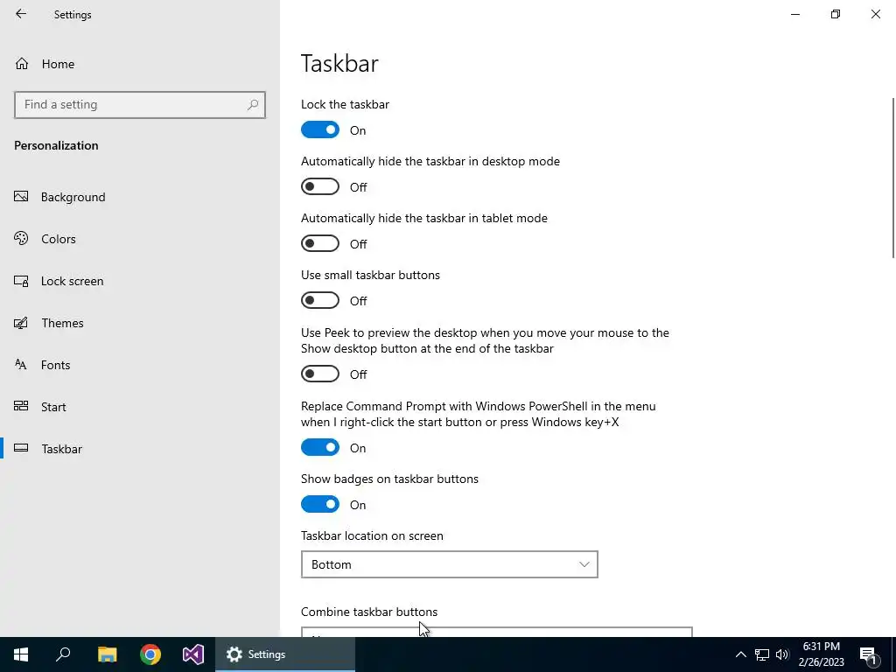Open Visual Studio from the taskbar
This screenshot has height=672, width=896.
(193, 654)
